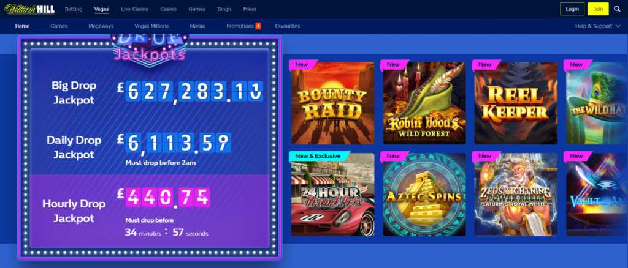Open the Casino section
This screenshot has width=628, height=268.
[x=168, y=9]
